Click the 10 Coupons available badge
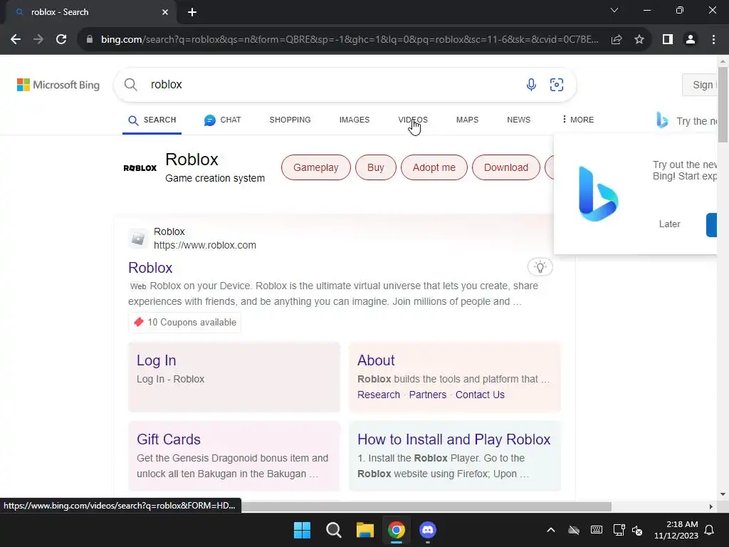This screenshot has width=729, height=547. pos(184,323)
